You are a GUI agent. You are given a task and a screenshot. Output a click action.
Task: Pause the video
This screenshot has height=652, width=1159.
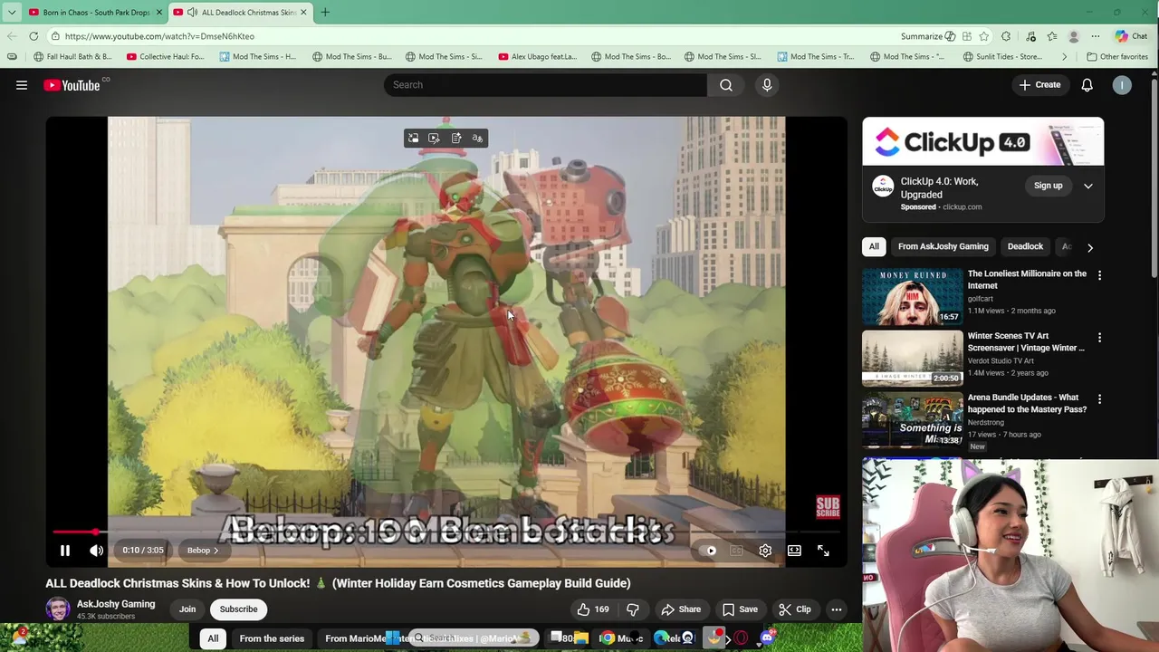tap(65, 551)
